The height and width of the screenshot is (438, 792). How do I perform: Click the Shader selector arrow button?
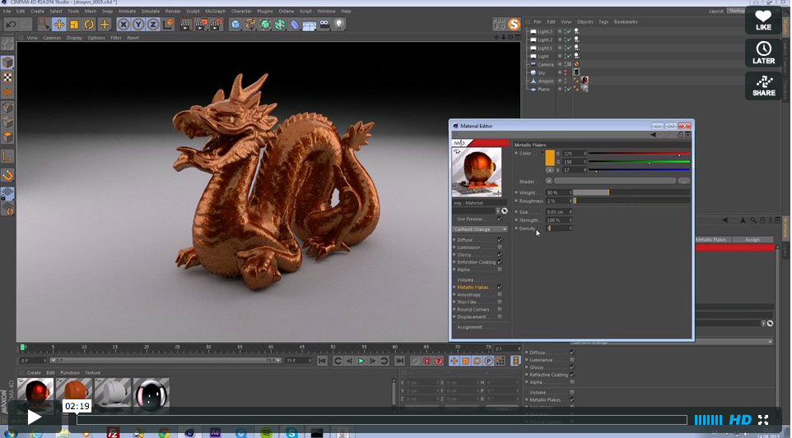[x=547, y=181]
